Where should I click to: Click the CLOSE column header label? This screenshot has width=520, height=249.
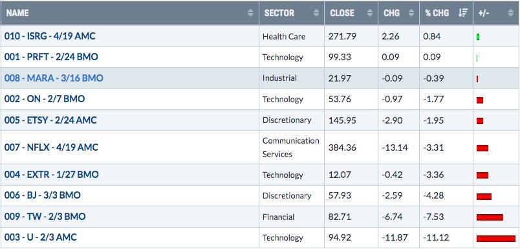click(342, 13)
